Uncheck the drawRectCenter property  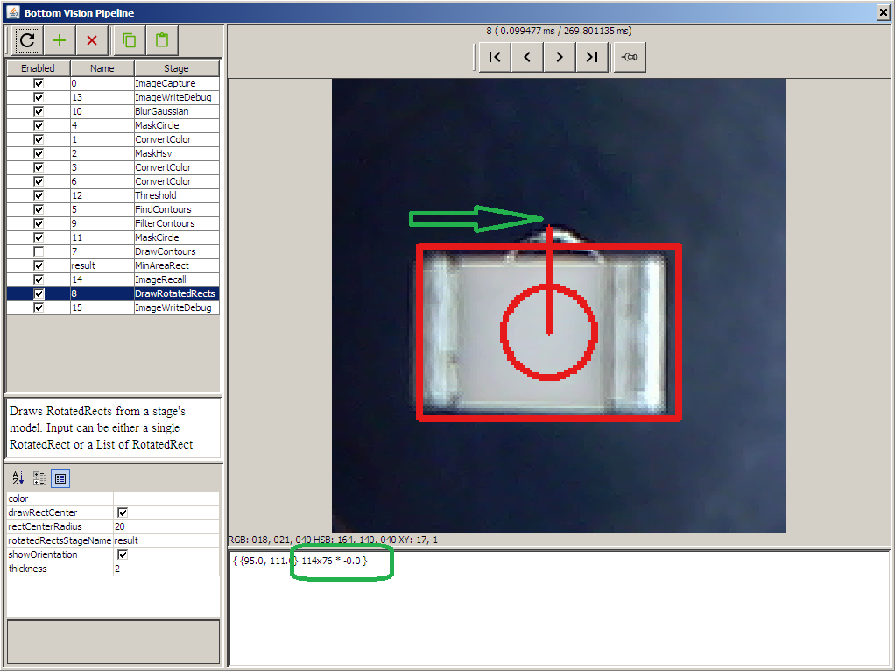(x=122, y=512)
